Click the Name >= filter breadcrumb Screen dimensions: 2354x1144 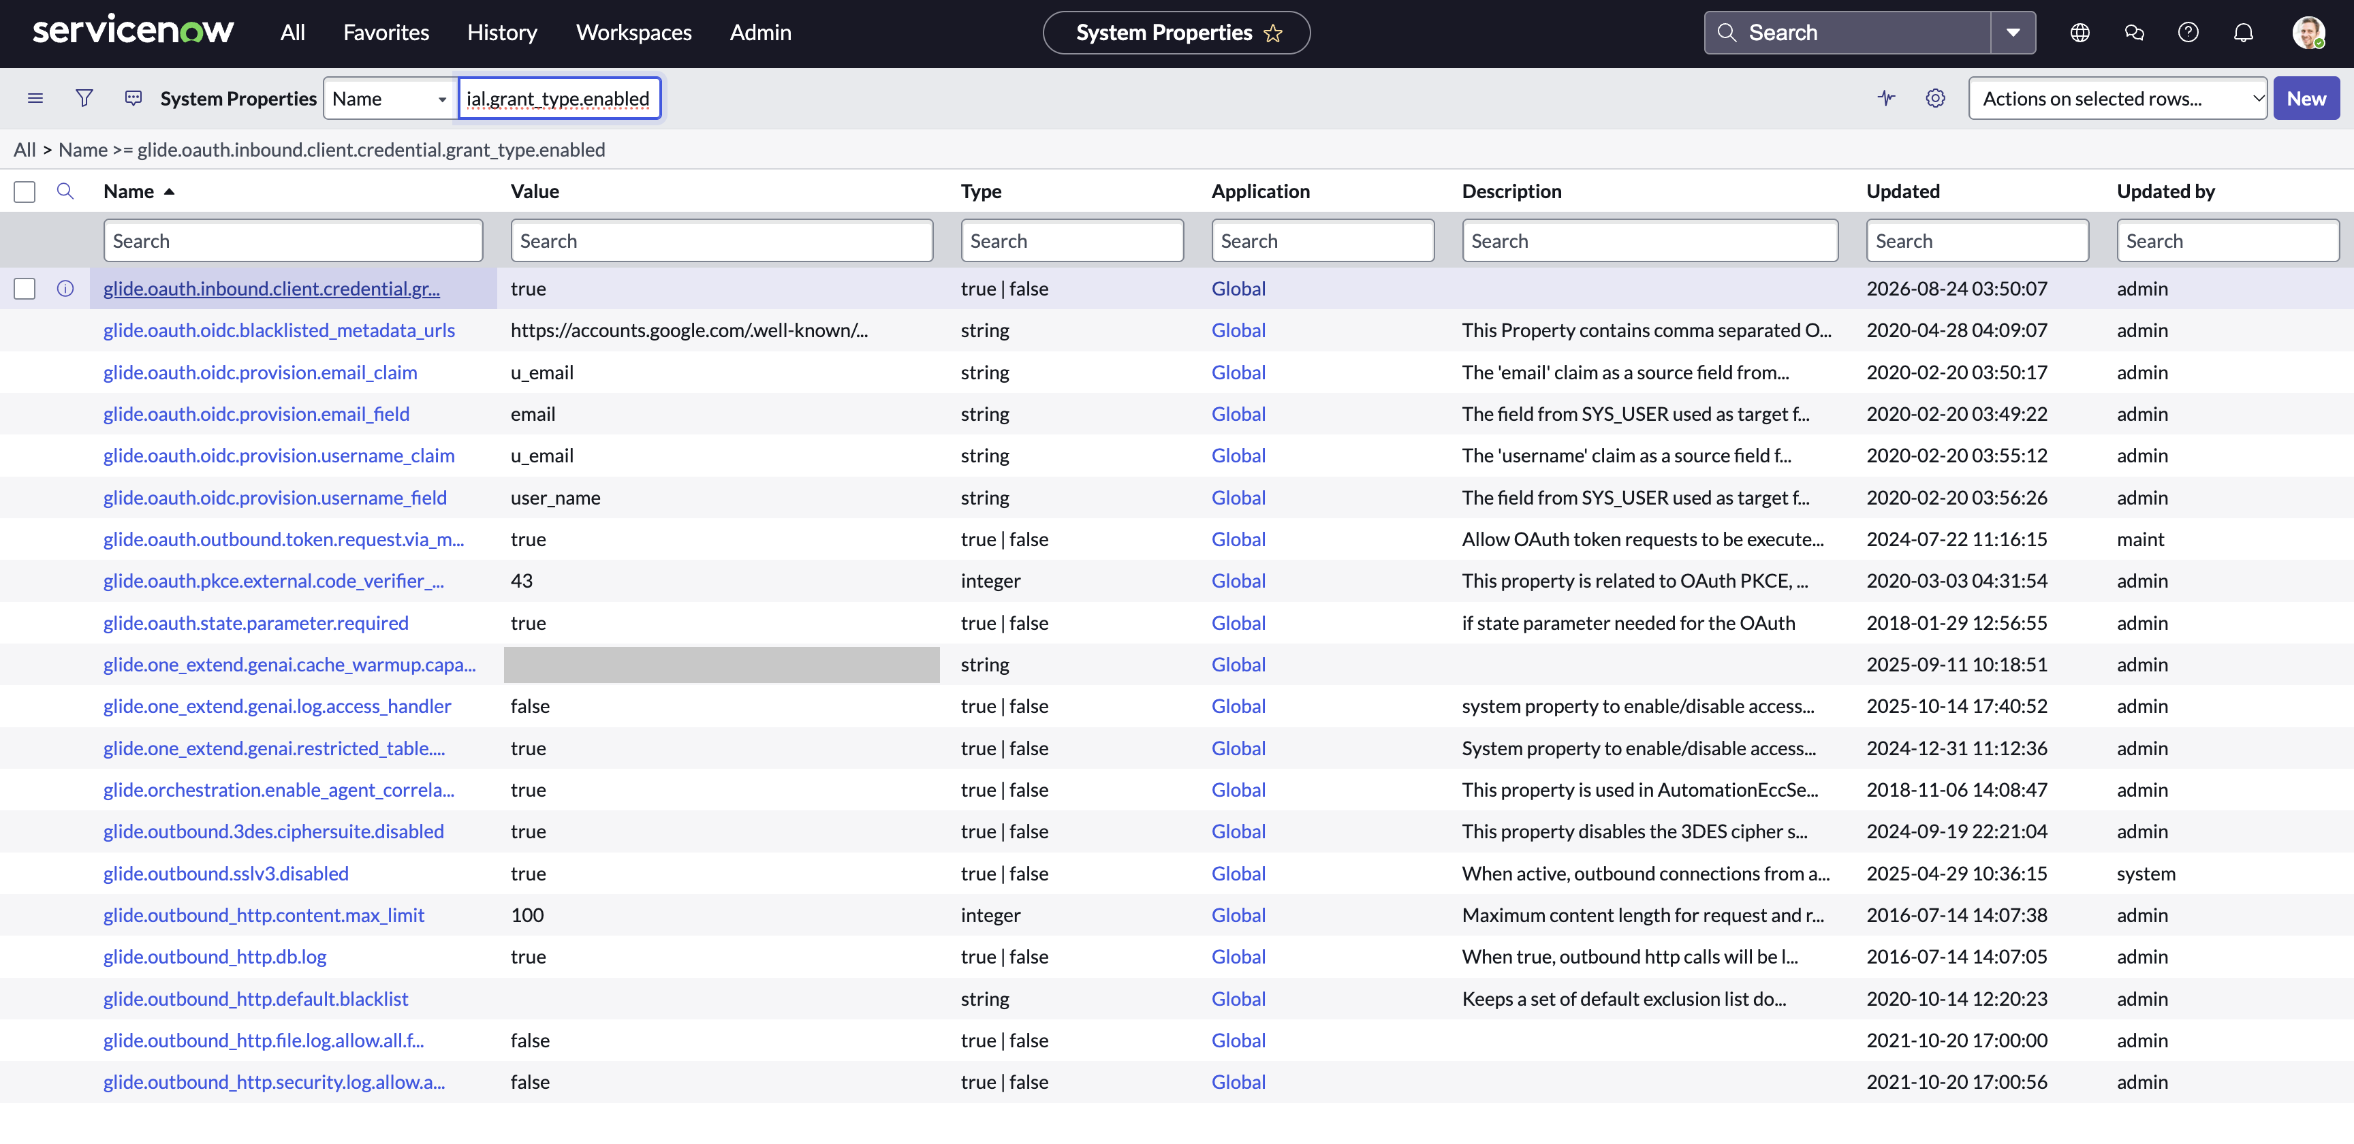tap(331, 150)
